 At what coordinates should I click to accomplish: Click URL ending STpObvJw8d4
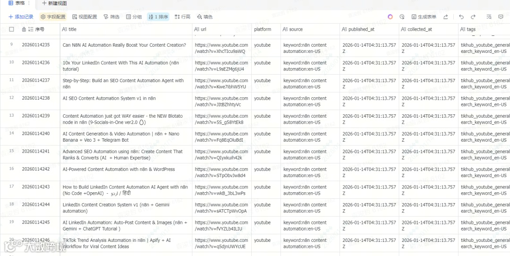(221, 172)
